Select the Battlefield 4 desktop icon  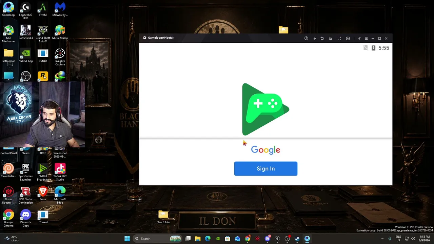25,32
